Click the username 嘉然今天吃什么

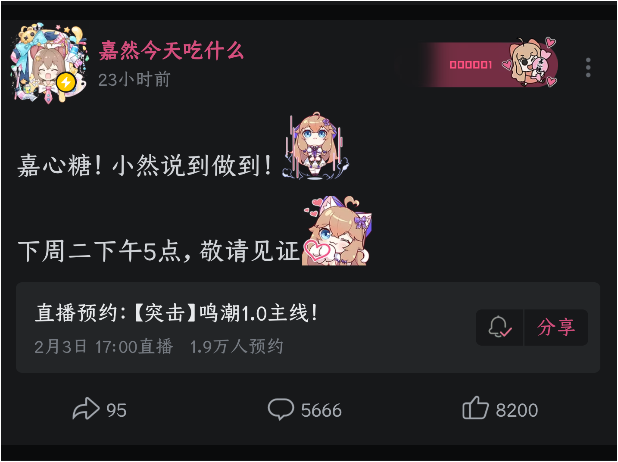point(172,50)
